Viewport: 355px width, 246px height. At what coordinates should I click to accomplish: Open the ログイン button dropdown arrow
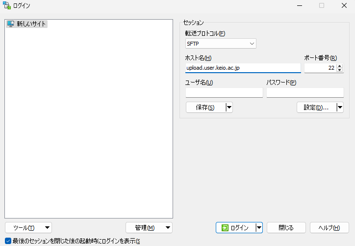point(259,228)
